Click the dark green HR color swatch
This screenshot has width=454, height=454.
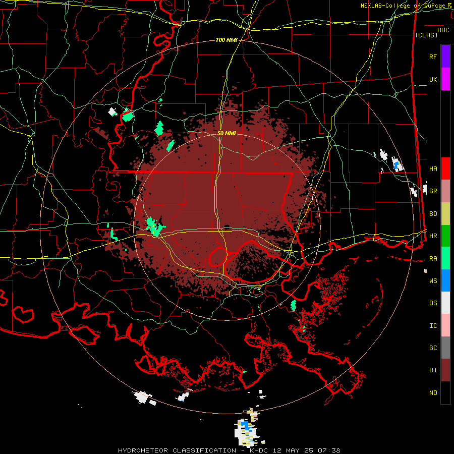445,236
